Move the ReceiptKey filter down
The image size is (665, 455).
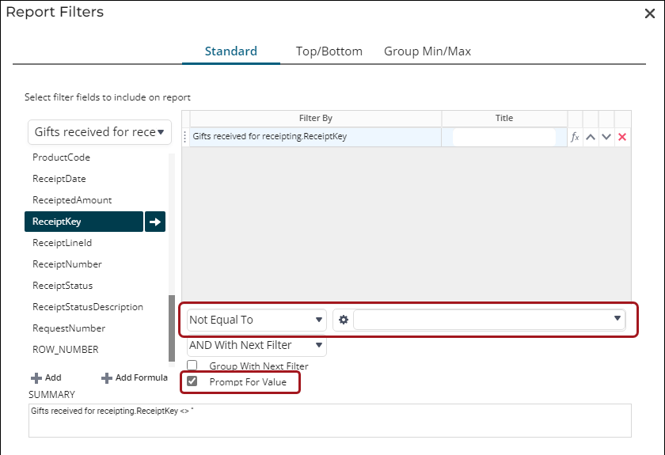[x=606, y=137]
